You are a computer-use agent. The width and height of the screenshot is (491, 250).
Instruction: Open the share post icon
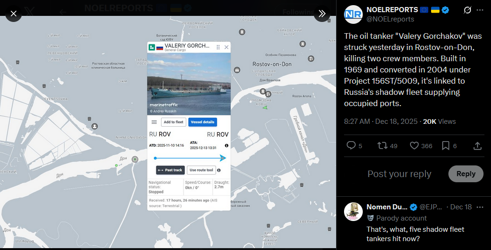click(477, 146)
